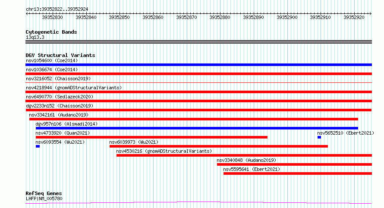Image resolution: width=384 pixels, height=208 pixels.
Task: Click the chr13:39352822..39352924 region label
Action: pos(57,9)
